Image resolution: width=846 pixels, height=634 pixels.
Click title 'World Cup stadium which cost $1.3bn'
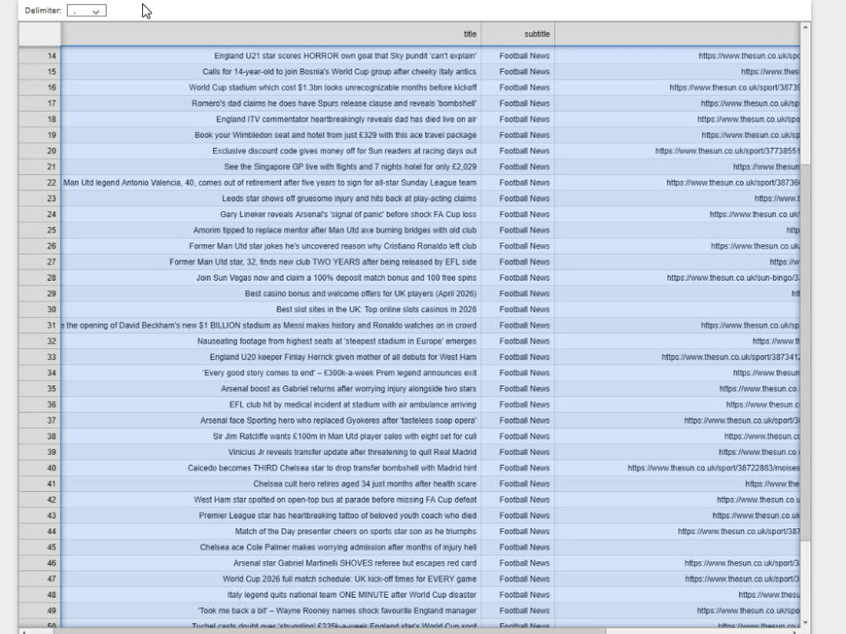tap(332, 87)
